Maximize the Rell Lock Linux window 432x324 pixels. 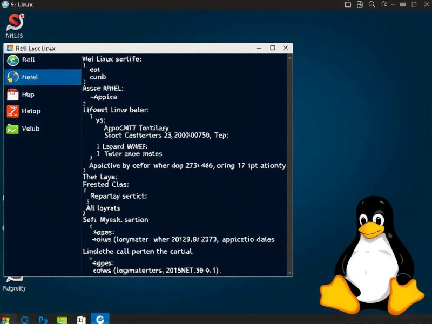tap(273, 48)
